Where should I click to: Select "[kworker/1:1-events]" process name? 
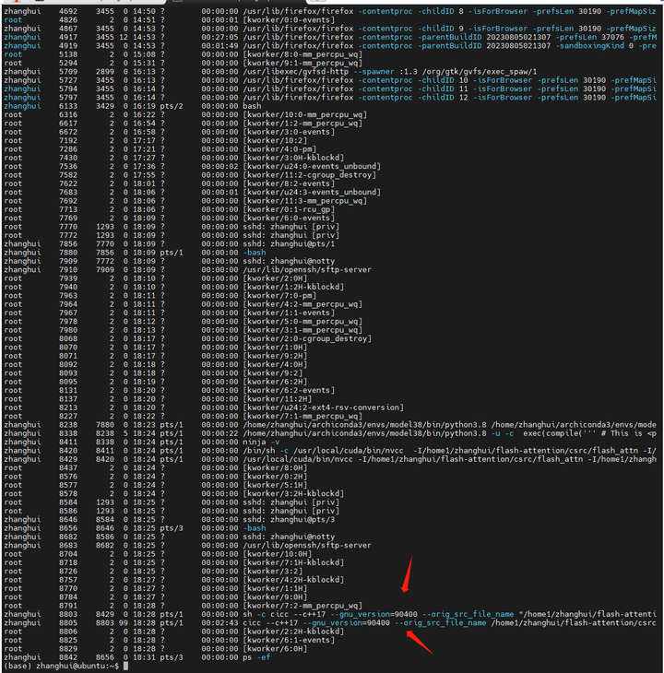click(289, 313)
